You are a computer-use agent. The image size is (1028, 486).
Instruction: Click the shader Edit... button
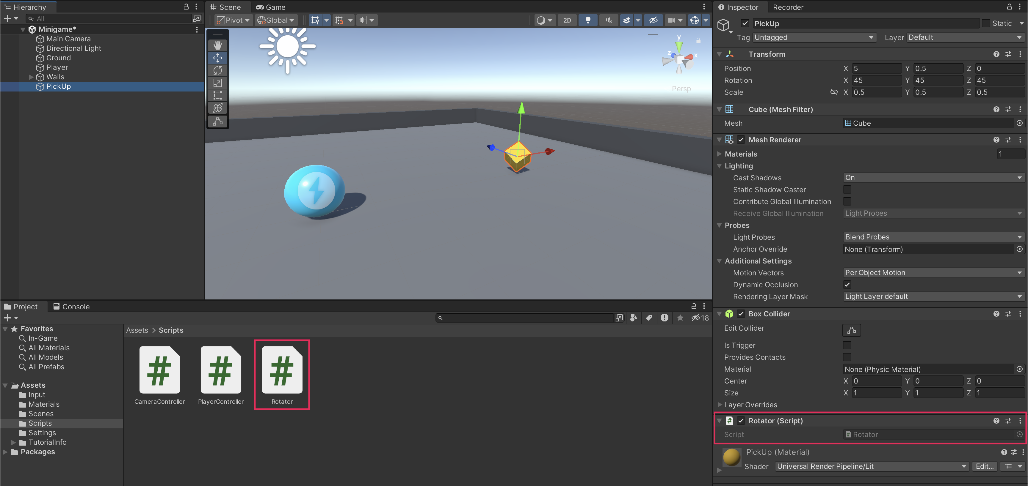pos(984,466)
